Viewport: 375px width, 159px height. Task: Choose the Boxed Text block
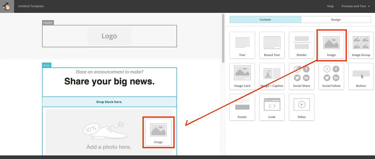click(272, 45)
